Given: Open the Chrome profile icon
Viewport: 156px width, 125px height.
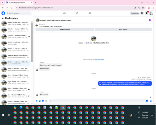Looking at the screenshot, I should tap(149, 7).
